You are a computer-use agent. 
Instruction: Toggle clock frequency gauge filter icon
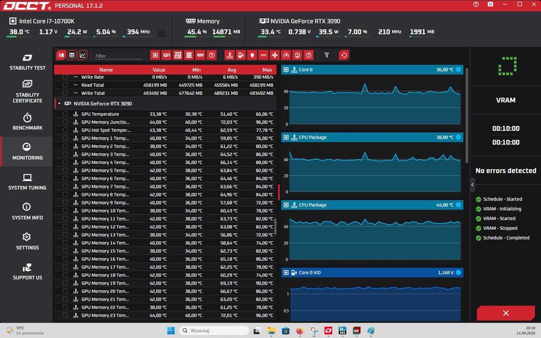point(286,55)
